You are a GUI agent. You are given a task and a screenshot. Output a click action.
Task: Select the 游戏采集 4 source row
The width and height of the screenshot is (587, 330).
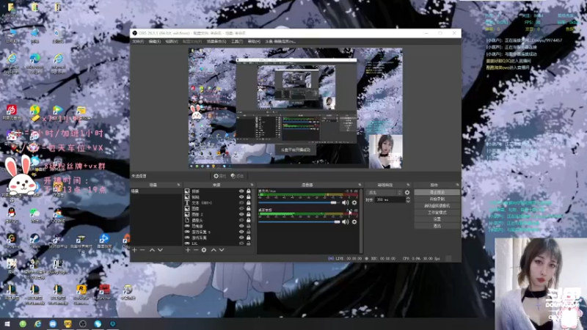click(218, 232)
